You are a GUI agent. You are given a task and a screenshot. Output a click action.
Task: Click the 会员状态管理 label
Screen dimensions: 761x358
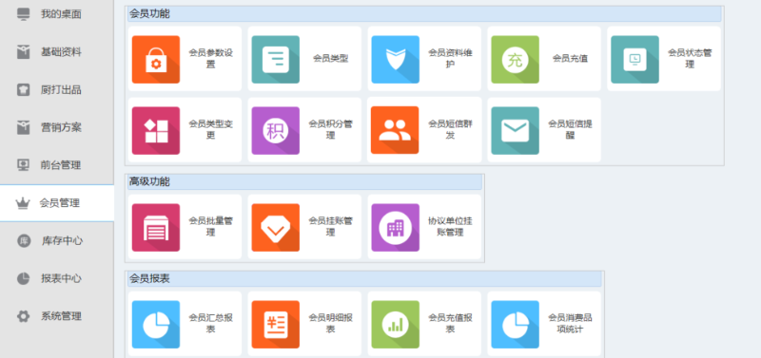pos(690,59)
